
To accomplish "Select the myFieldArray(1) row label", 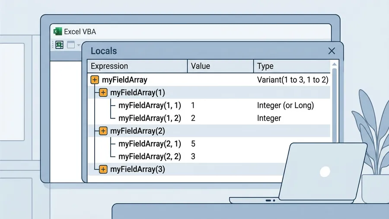I will [138, 93].
